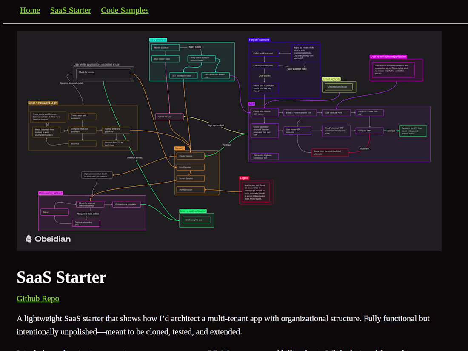The image size is (468, 351).
Task: Select the "Create Session" node
Action: [190, 156]
